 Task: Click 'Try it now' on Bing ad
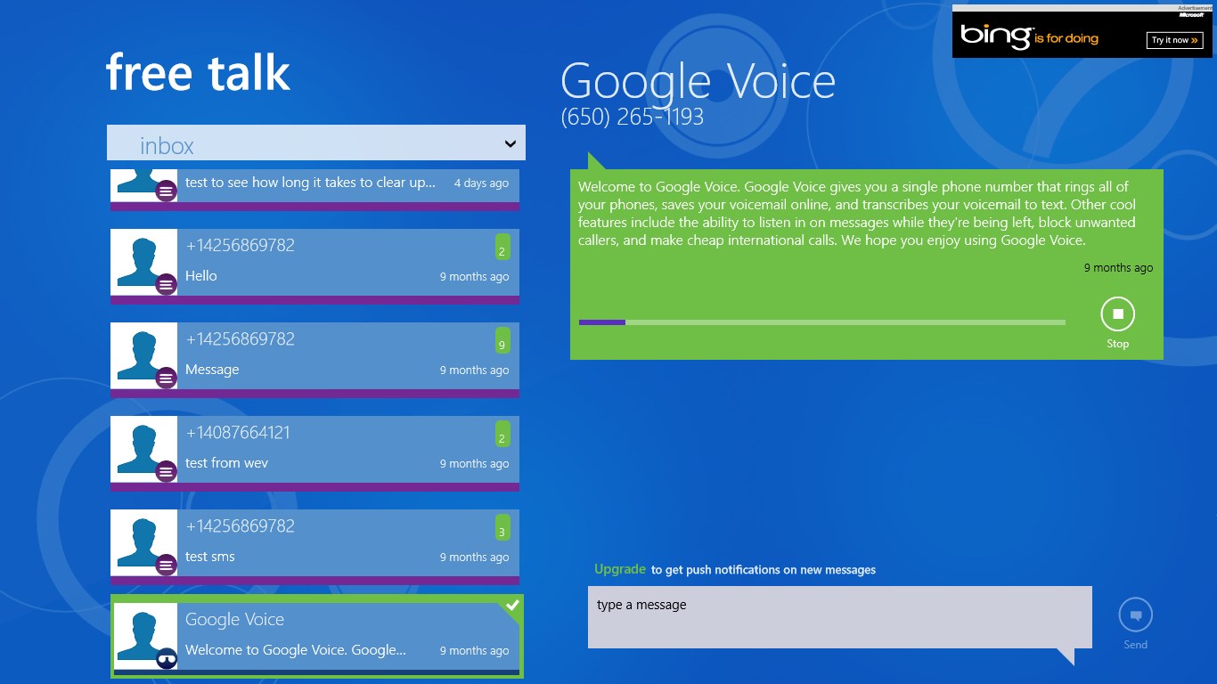click(x=1174, y=40)
